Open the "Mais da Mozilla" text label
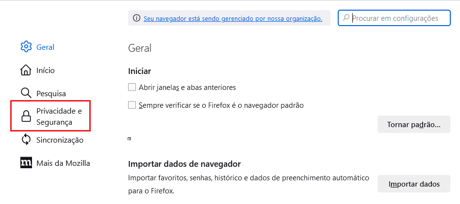This screenshot has height=204, width=460. [63, 163]
